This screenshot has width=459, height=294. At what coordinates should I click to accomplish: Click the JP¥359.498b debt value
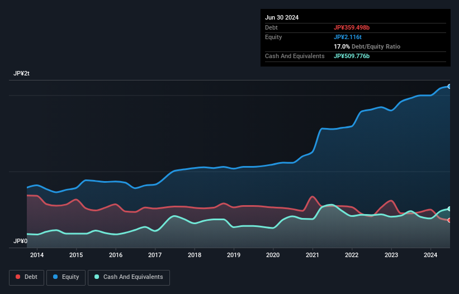(352, 27)
